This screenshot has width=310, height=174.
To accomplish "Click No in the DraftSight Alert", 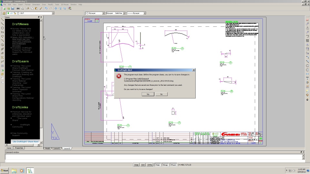I will (161, 94).
